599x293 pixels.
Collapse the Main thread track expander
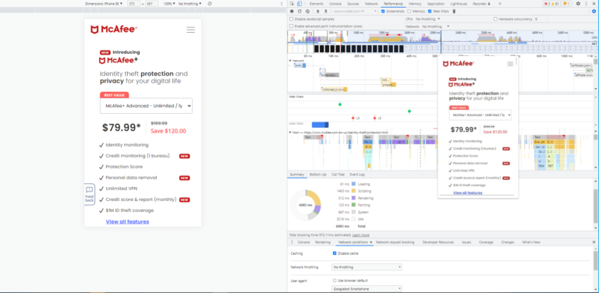[290, 132]
